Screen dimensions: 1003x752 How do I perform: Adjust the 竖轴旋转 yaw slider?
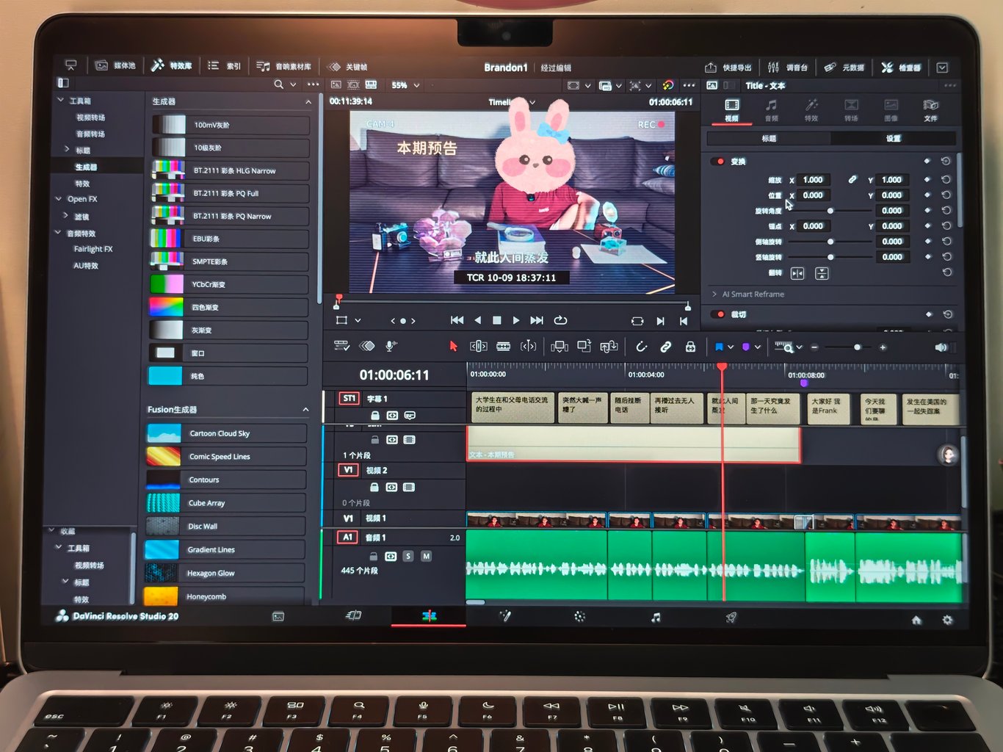(x=830, y=257)
